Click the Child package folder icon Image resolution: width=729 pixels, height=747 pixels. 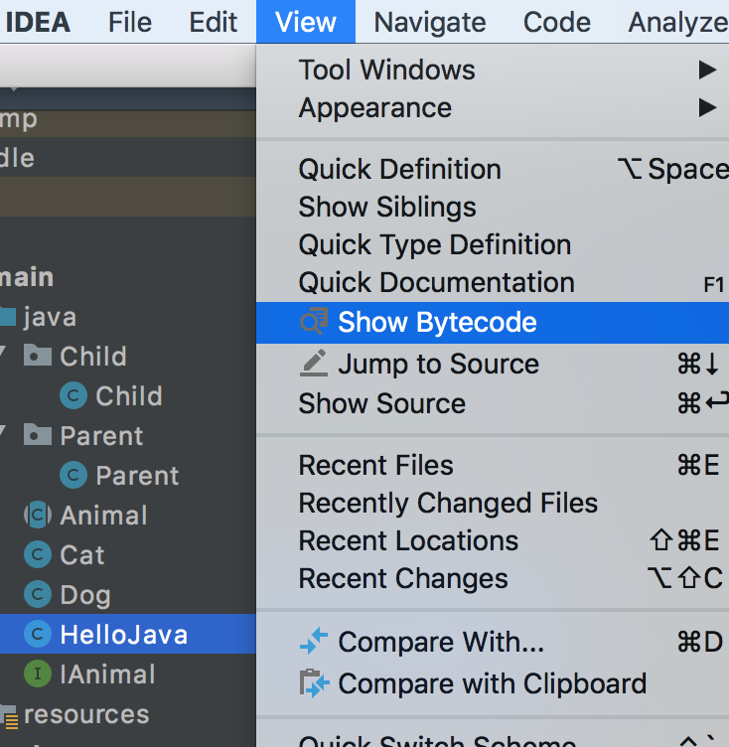pos(38,356)
